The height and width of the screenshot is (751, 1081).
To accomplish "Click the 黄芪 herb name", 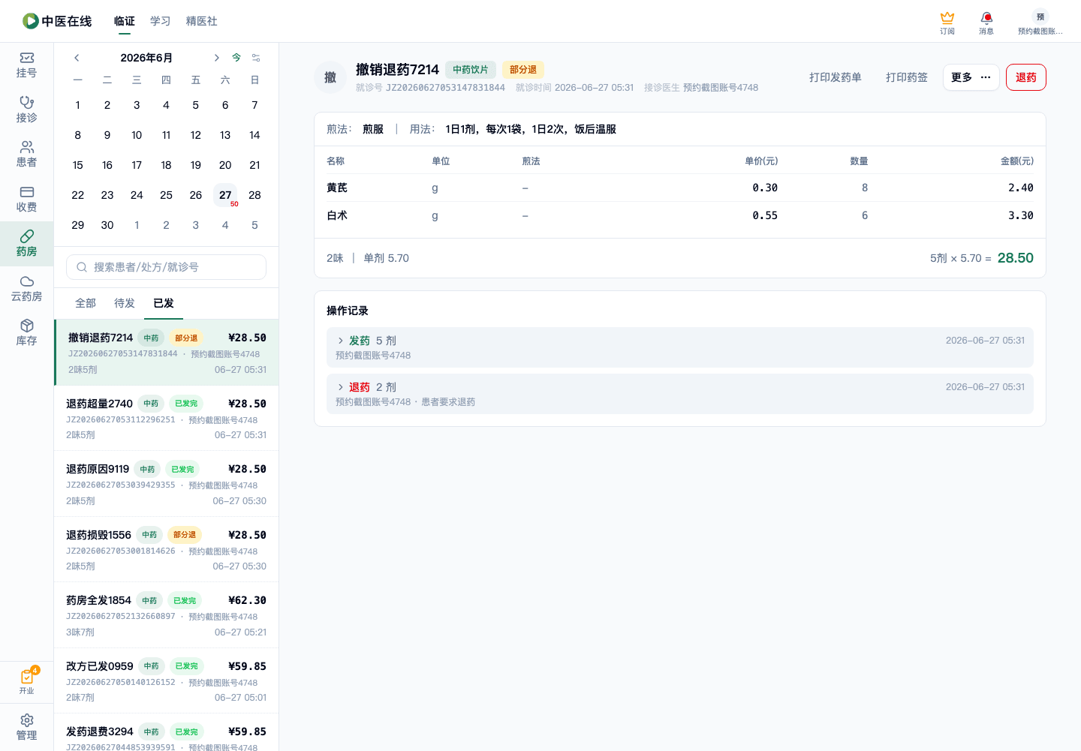I will coord(337,188).
